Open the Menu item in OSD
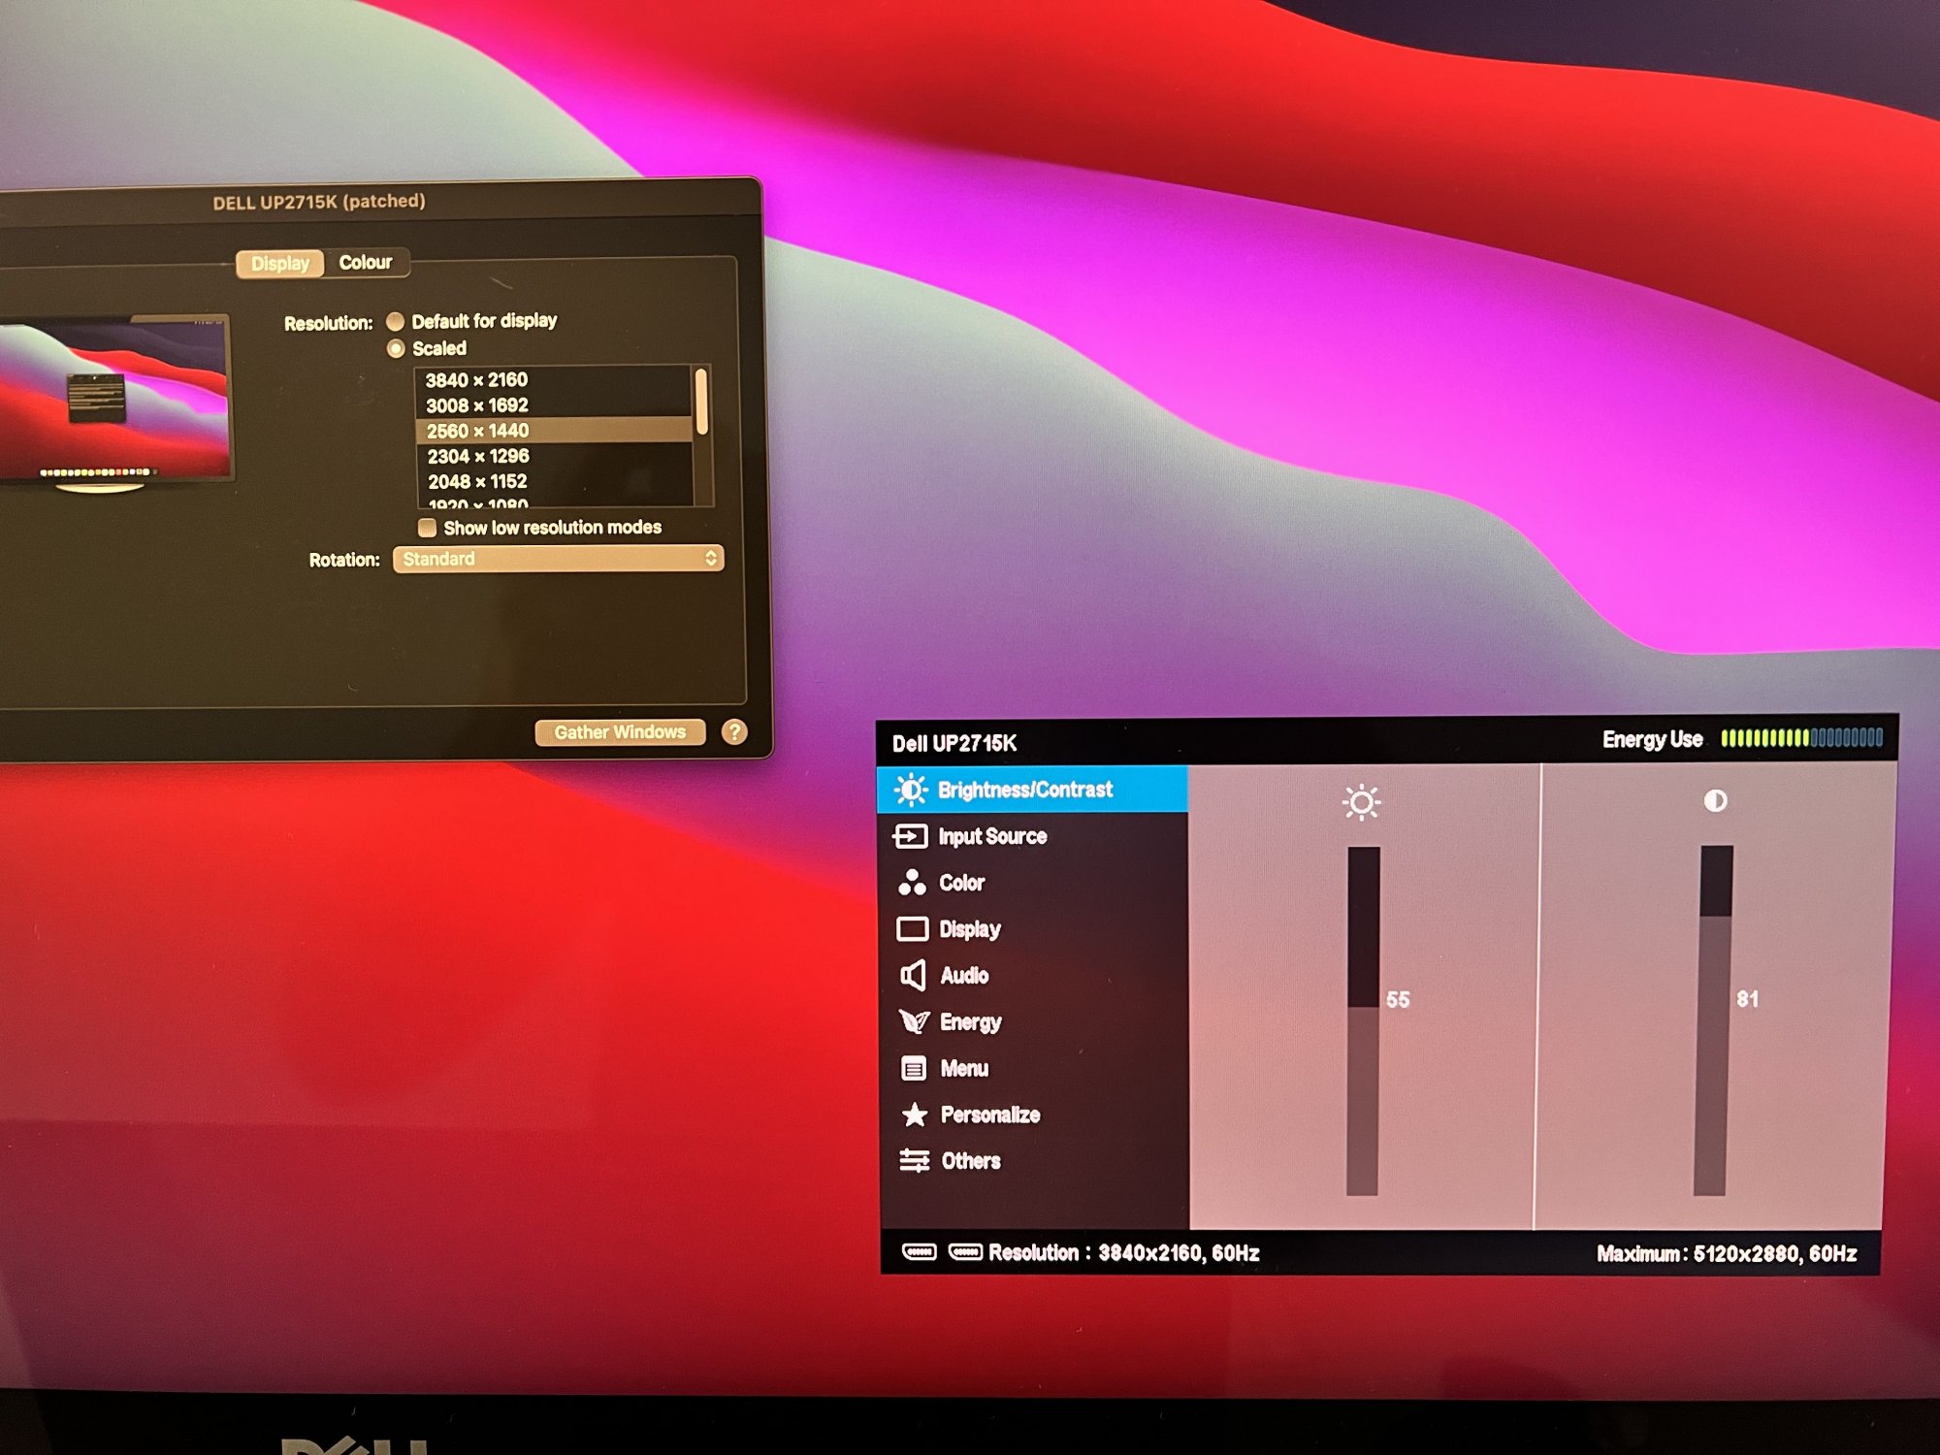 click(963, 1068)
